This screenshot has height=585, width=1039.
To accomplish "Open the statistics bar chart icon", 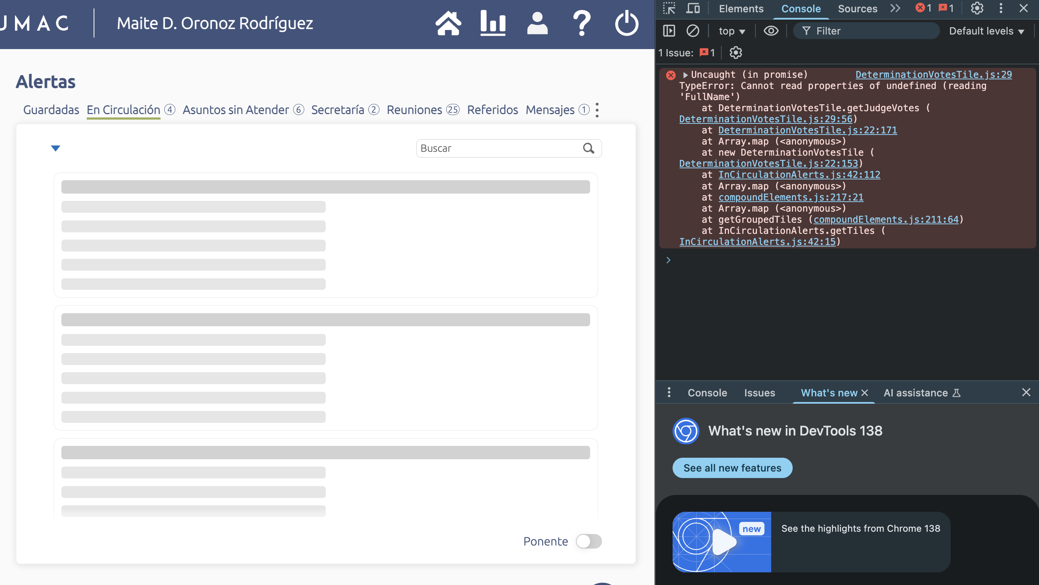I will (x=493, y=23).
